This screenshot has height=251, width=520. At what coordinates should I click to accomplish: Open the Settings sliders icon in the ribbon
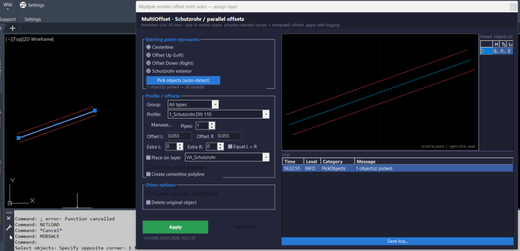23,5
